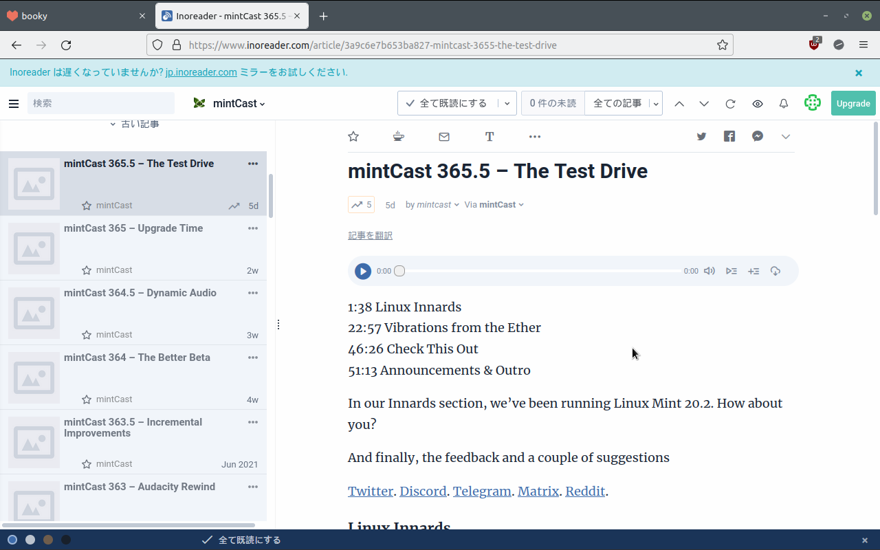Open options for mintCast 364.5 – Dynamic Audio
This screenshot has width=880, height=550.
253,293
